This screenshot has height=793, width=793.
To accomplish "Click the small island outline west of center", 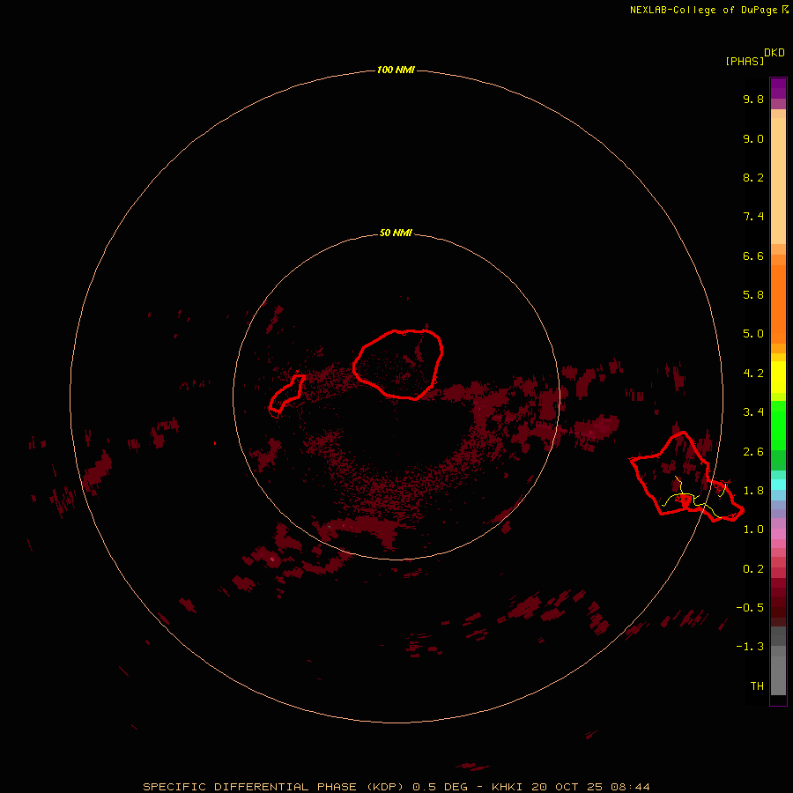I will (286, 394).
